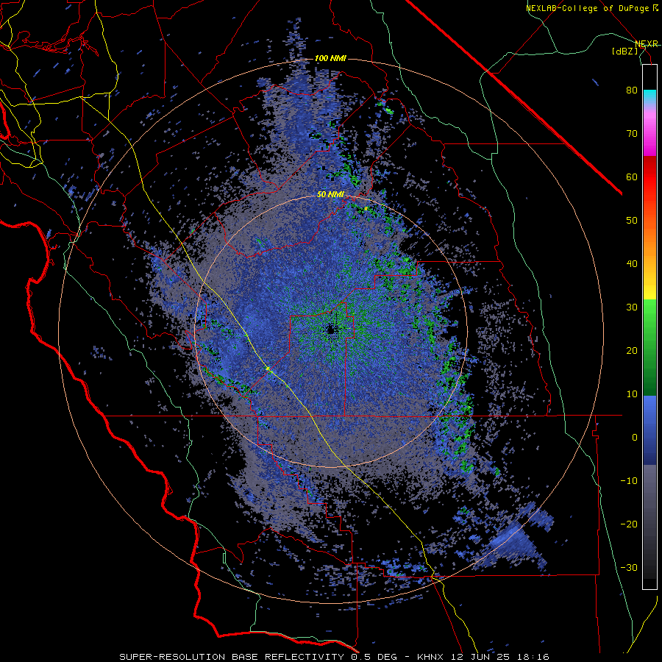Screen dimensions: 662x662
Task: Select the "-30" value on the dBZ scale
Action: (629, 567)
